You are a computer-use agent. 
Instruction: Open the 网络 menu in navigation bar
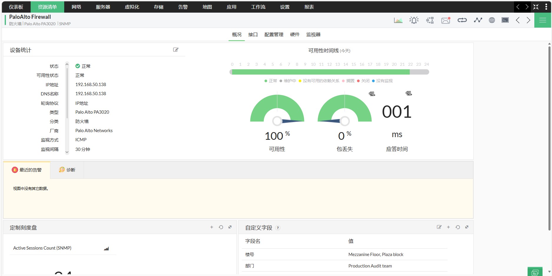point(76,6)
